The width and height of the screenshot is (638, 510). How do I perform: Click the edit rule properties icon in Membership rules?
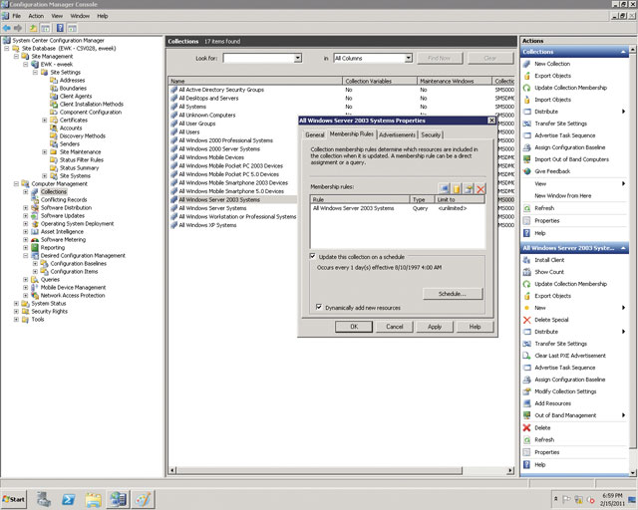(x=469, y=188)
